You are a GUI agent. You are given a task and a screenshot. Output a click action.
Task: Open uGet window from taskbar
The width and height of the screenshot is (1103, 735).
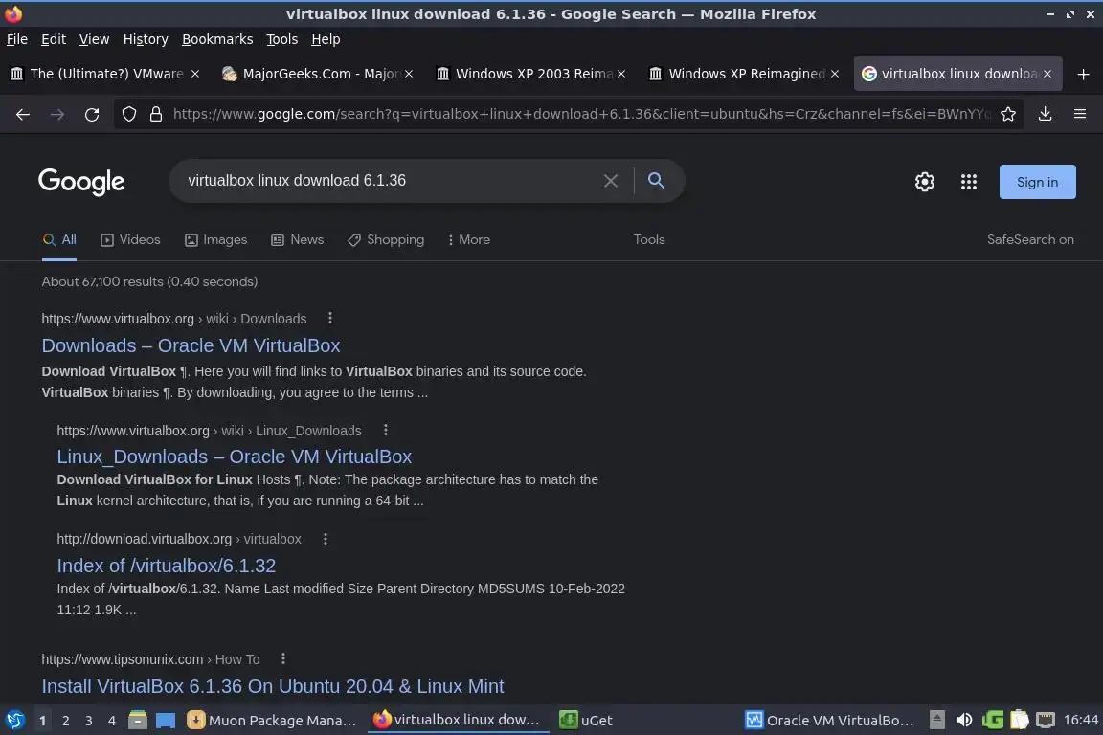pos(586,721)
